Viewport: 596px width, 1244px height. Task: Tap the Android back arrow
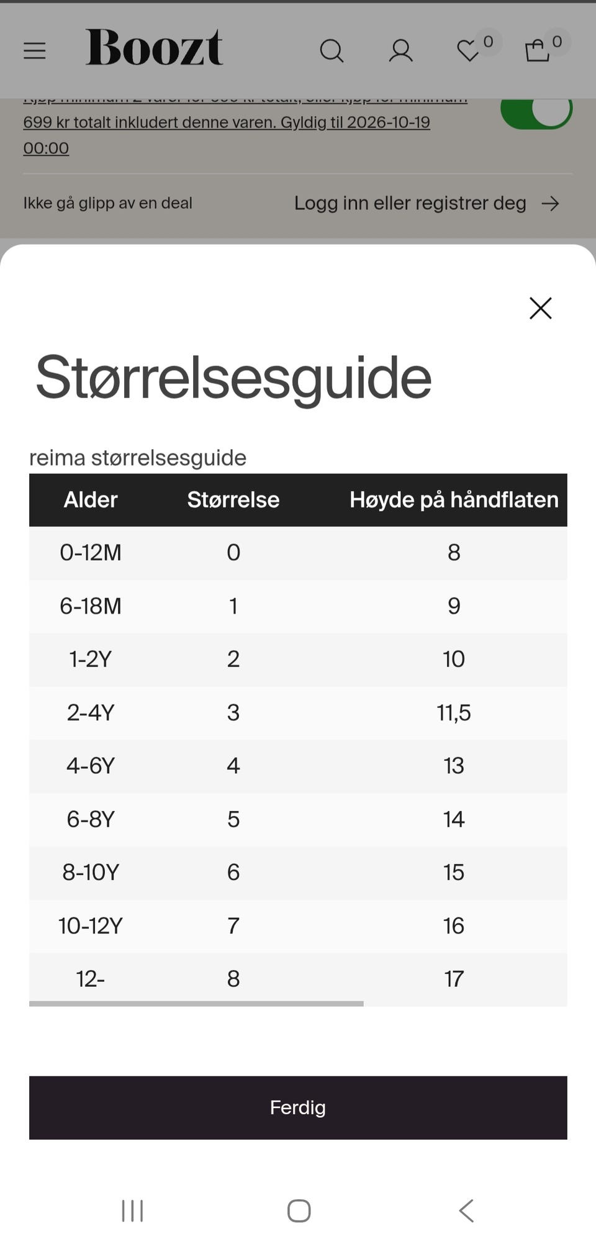(466, 1210)
